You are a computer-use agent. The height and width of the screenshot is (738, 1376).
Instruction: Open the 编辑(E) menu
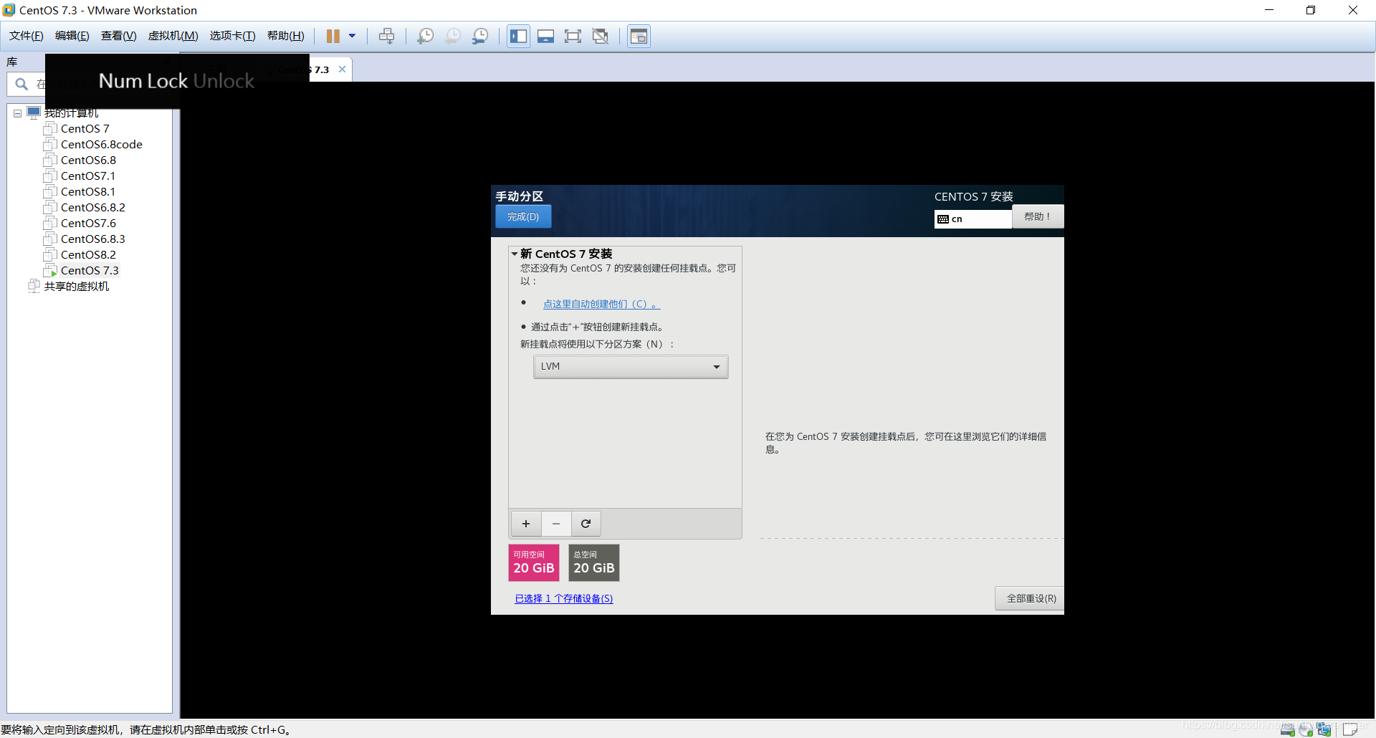tap(72, 36)
